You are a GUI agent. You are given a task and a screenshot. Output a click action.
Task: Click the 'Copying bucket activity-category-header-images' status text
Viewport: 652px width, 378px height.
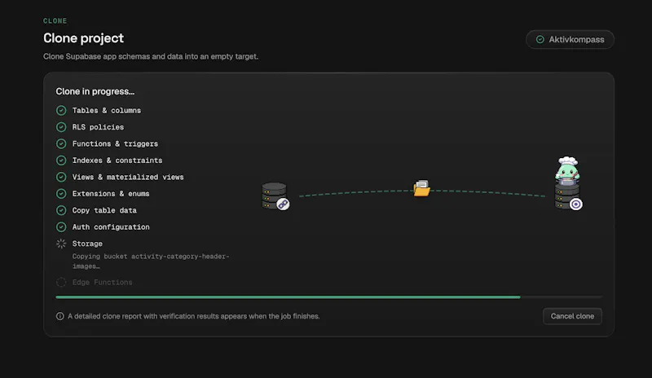point(151,262)
